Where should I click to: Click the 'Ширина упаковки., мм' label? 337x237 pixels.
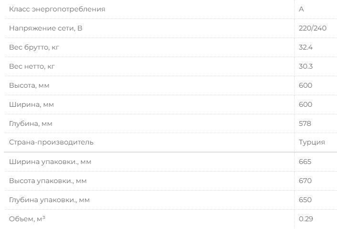[x=50, y=162]
